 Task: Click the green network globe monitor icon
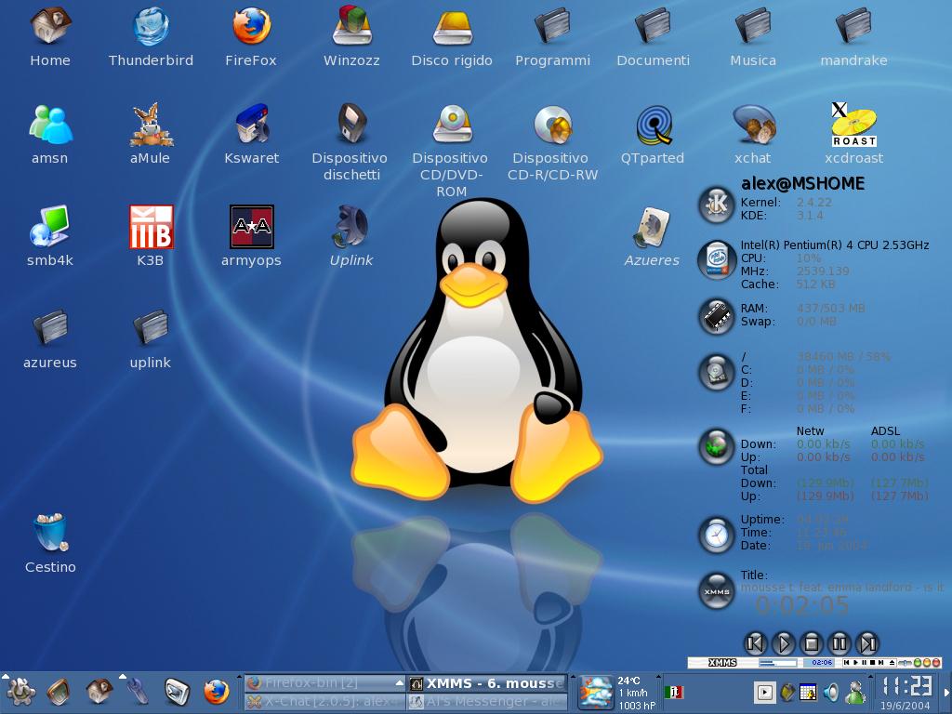717,446
